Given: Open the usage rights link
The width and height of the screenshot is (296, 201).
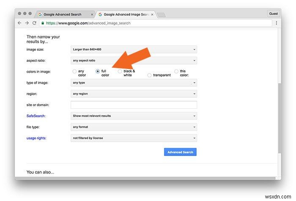Looking at the screenshot, I should tap(36, 138).
